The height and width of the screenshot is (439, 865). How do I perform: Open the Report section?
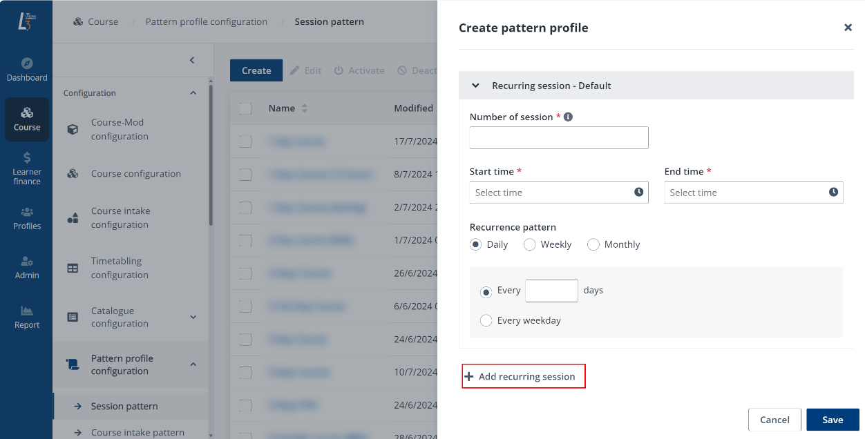click(x=26, y=316)
